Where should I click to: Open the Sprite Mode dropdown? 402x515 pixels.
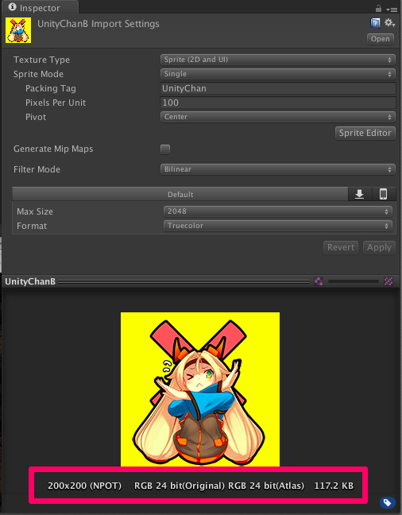point(278,74)
